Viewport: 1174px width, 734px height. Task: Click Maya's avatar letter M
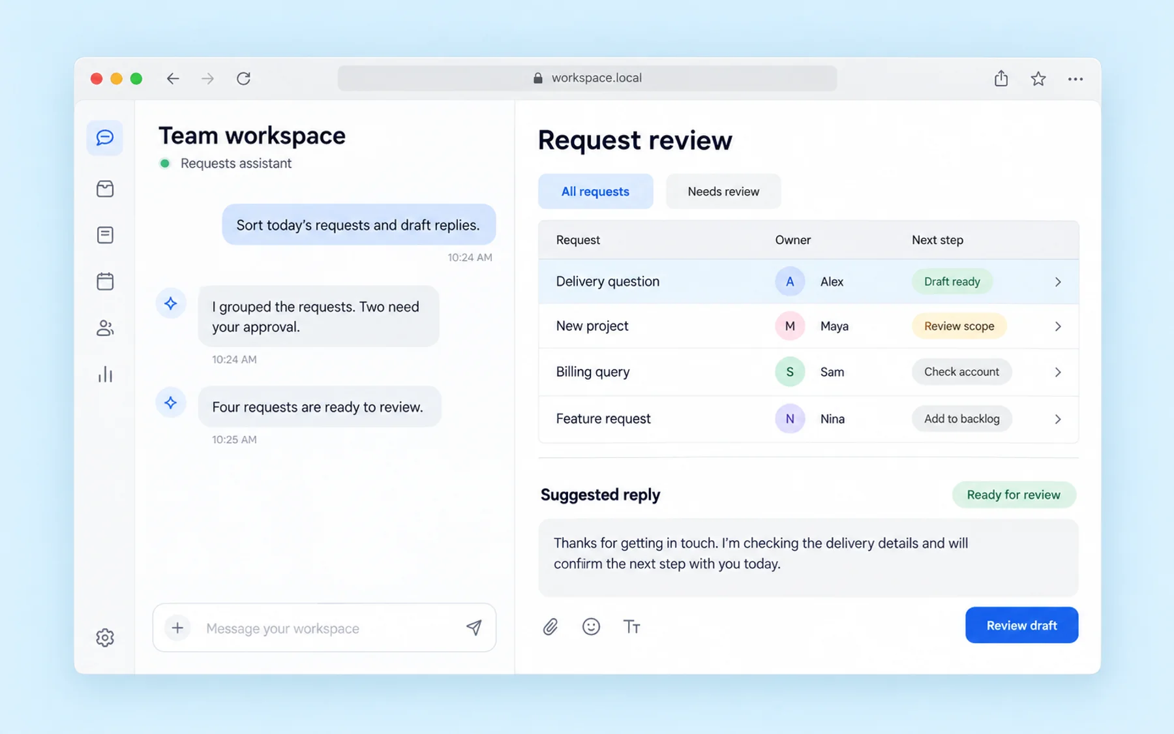click(x=790, y=326)
